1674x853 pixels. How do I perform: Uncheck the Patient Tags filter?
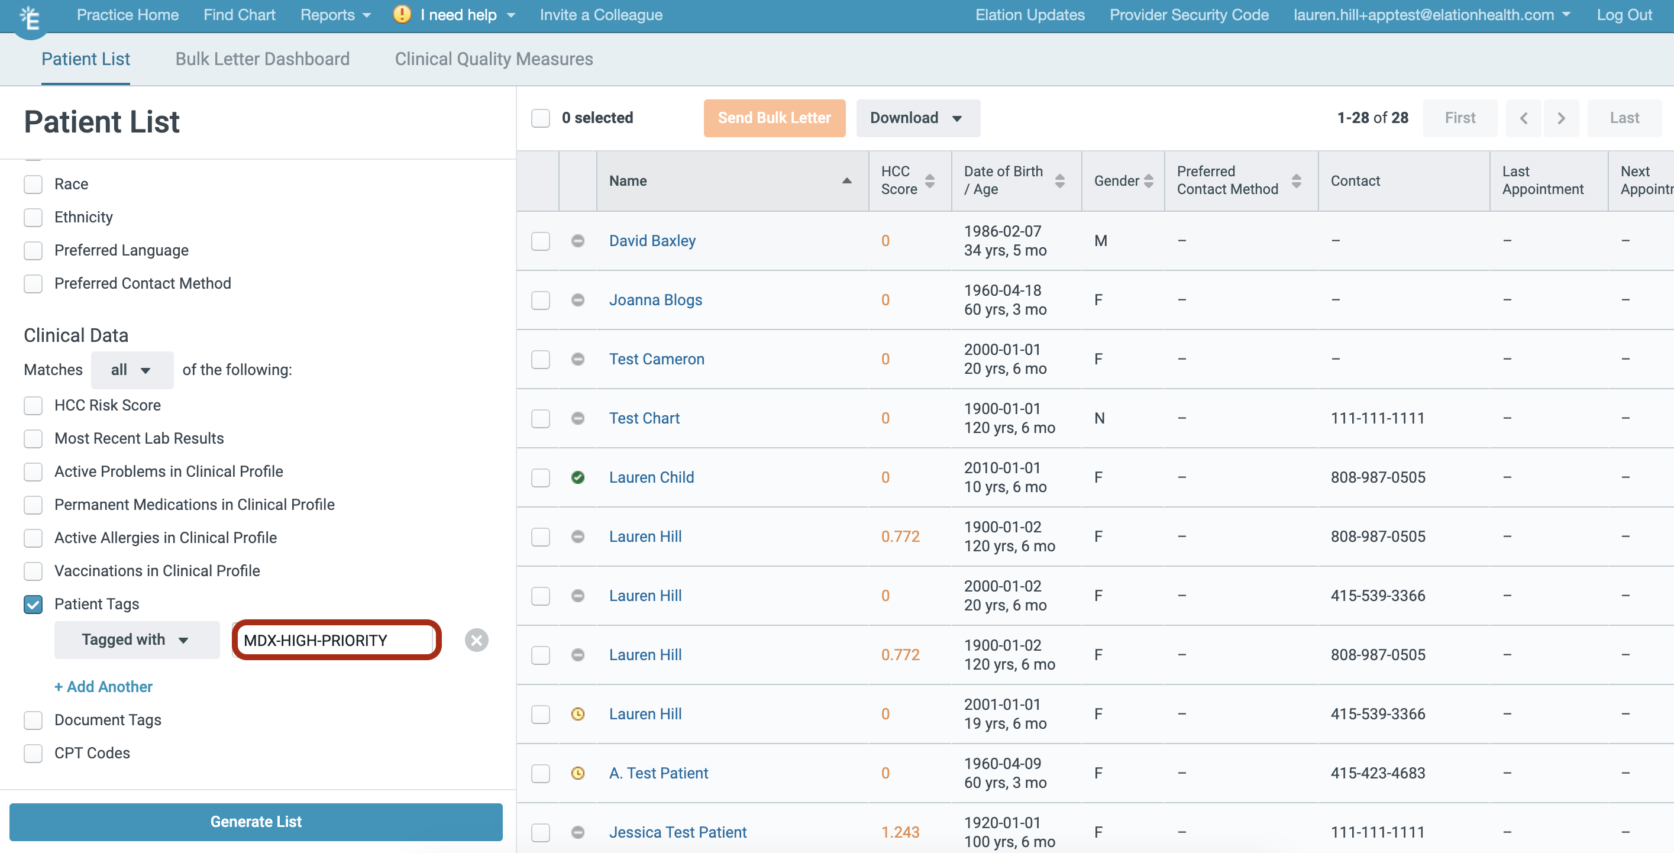pyautogui.click(x=33, y=604)
